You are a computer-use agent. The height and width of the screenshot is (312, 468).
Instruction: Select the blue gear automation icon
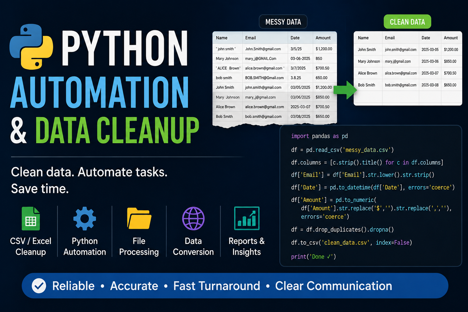point(85,218)
